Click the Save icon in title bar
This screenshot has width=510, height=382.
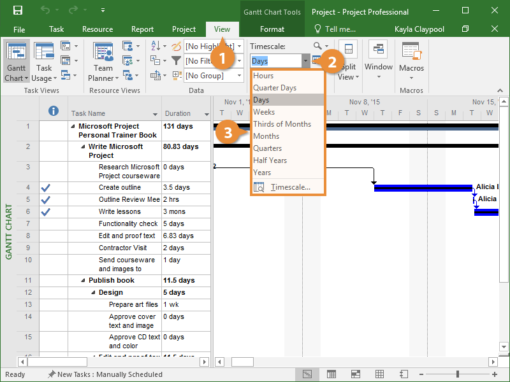[x=18, y=11]
